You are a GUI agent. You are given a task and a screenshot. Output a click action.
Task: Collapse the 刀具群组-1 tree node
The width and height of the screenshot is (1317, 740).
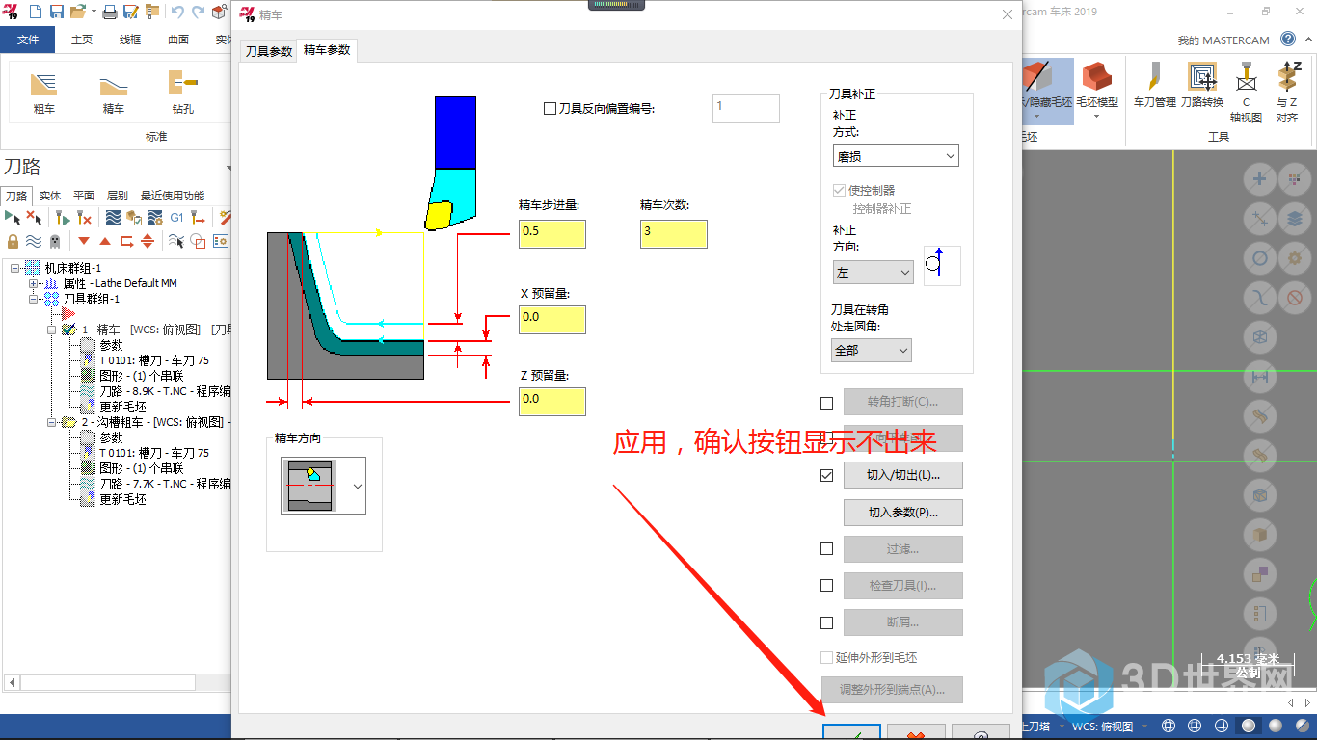pos(34,299)
